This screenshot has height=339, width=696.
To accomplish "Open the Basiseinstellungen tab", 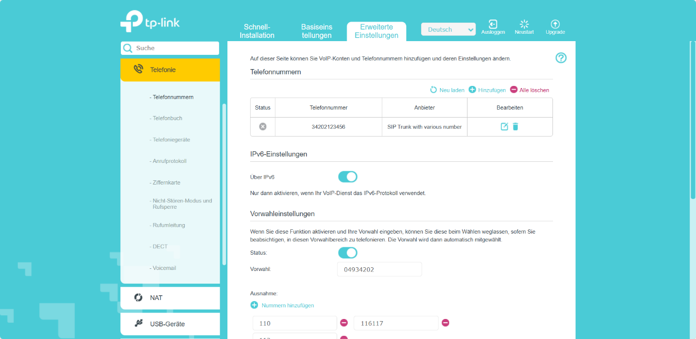I will pyautogui.click(x=317, y=31).
